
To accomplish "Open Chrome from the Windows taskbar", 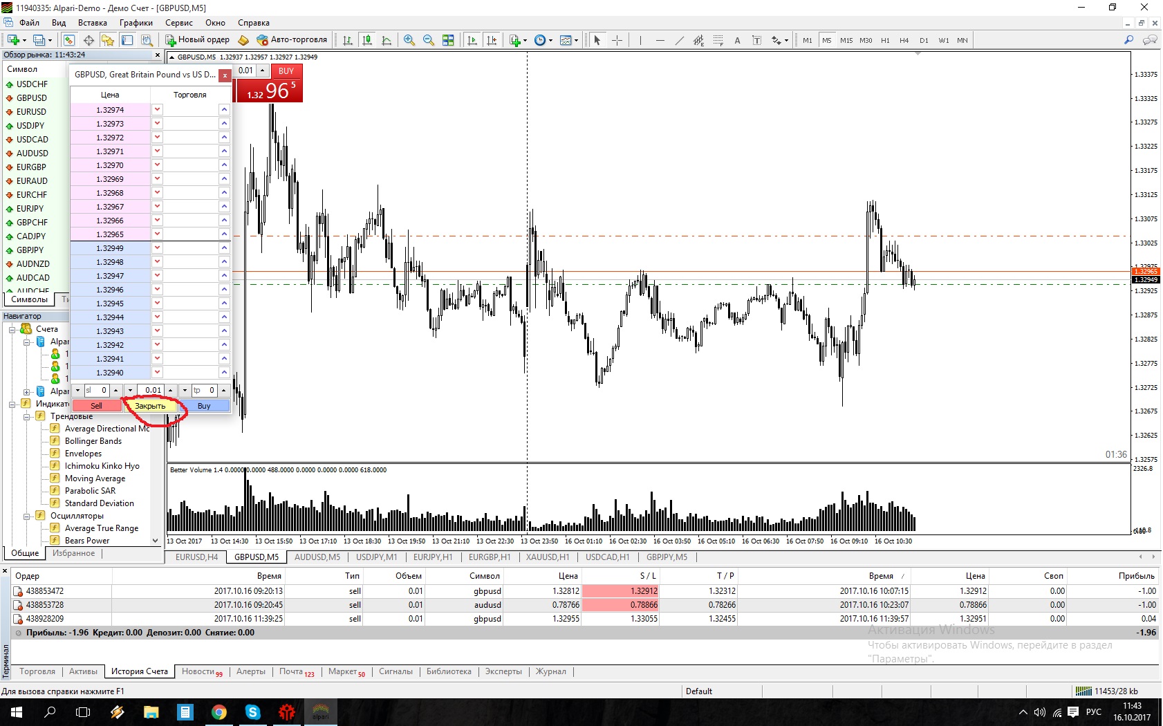I will pyautogui.click(x=218, y=712).
